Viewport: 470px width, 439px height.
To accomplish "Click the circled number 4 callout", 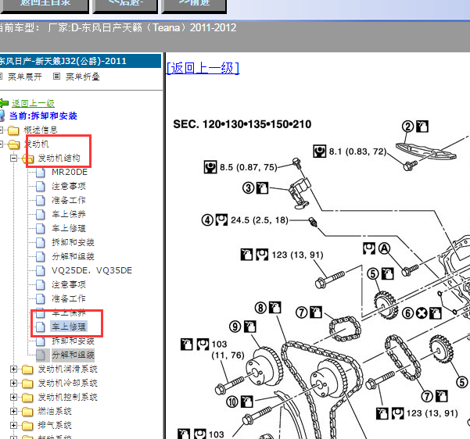I will pyautogui.click(x=207, y=220).
